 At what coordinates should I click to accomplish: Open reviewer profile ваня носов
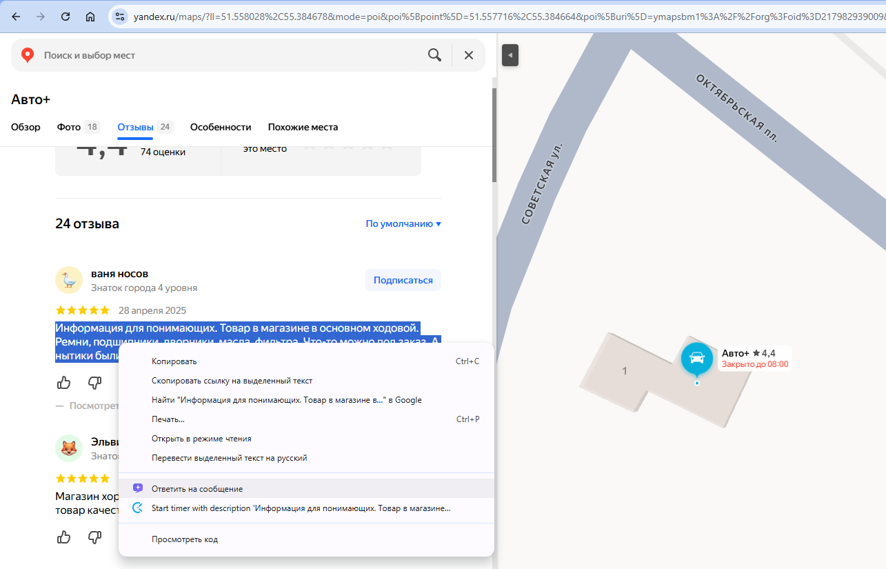119,274
